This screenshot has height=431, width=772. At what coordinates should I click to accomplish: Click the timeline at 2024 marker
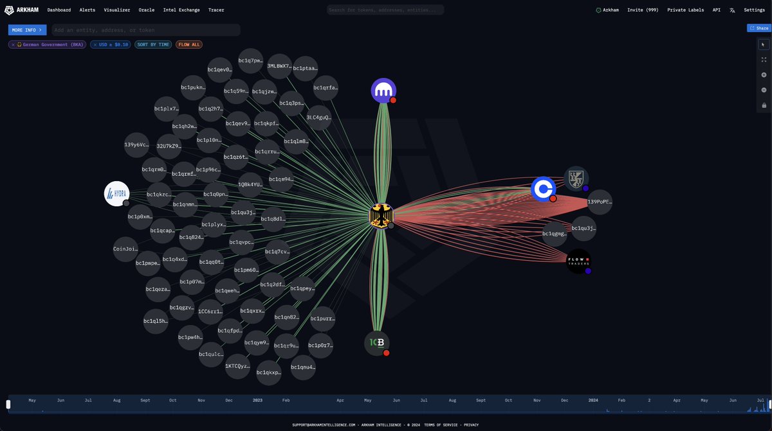pos(593,400)
